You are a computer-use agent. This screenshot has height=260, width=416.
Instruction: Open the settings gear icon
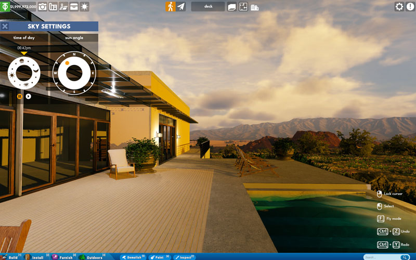399,7
